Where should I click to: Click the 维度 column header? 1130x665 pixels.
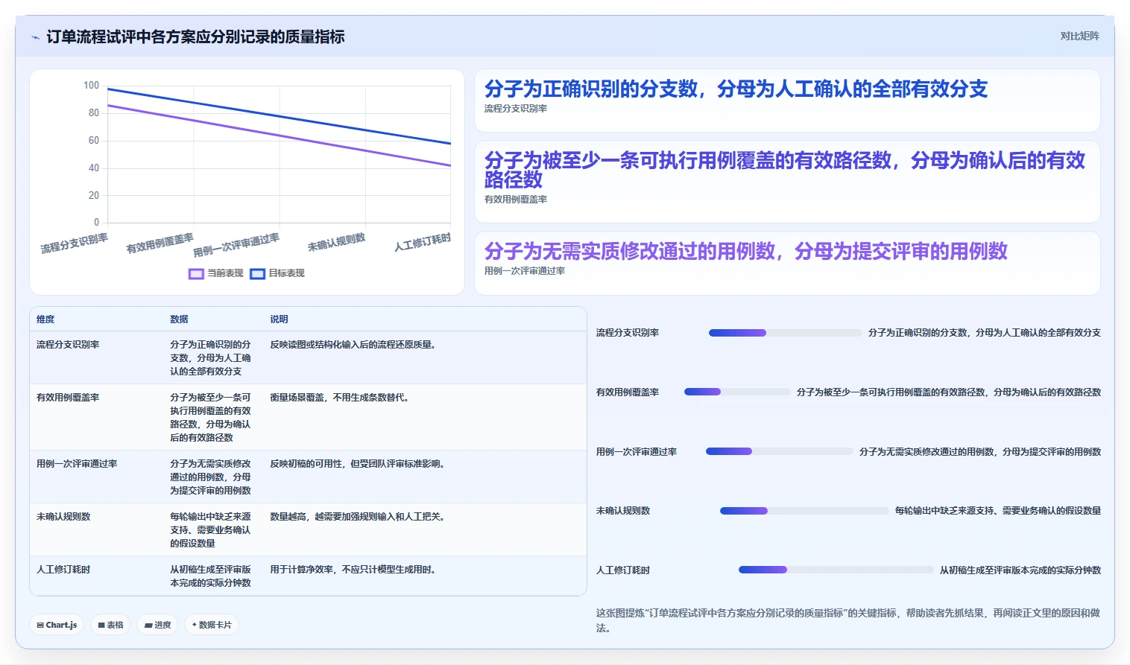tap(45, 319)
